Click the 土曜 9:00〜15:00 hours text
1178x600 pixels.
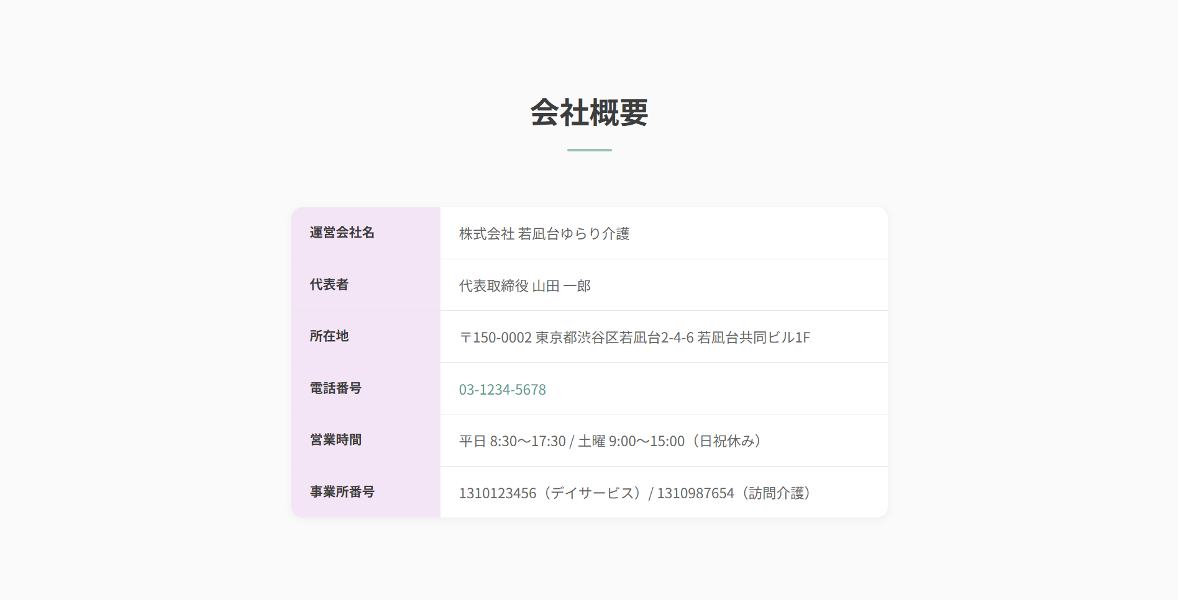coord(631,441)
